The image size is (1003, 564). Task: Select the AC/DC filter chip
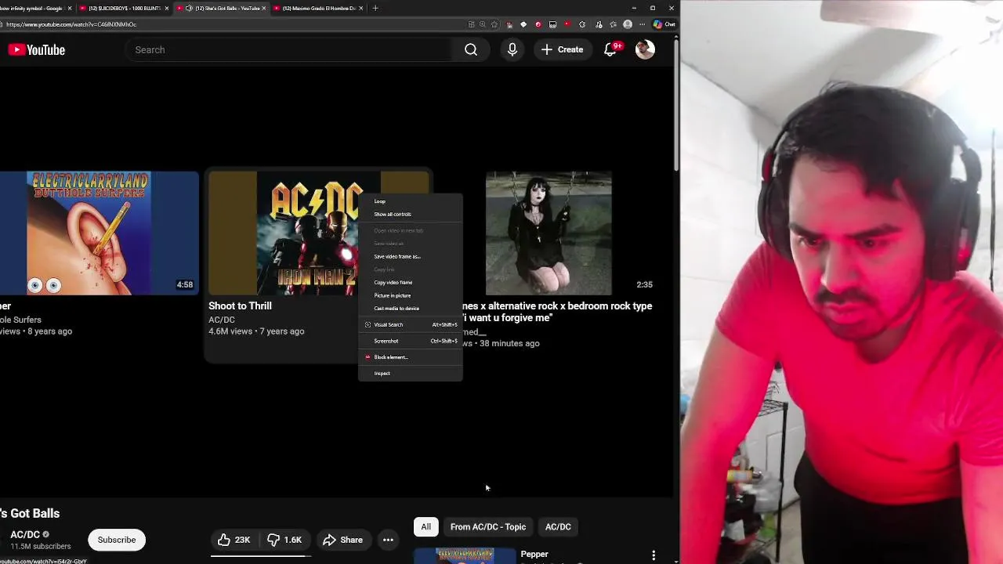[x=558, y=527]
